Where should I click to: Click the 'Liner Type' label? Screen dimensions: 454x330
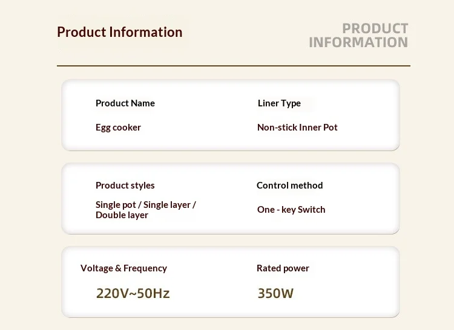coord(279,103)
